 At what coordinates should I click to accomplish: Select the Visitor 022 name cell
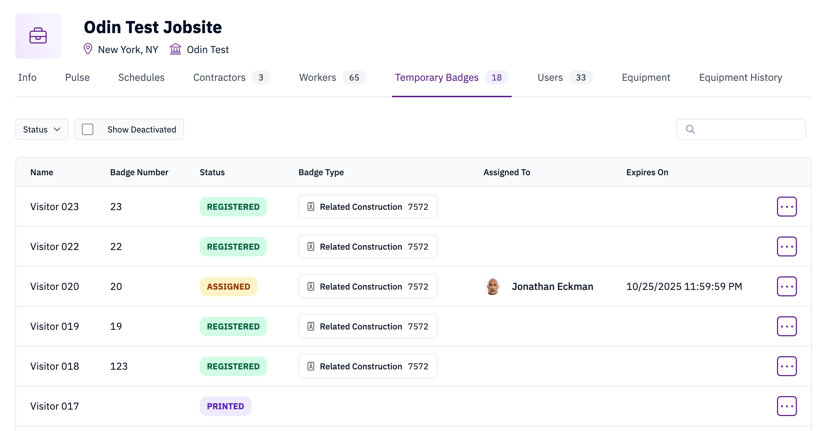[x=54, y=246]
